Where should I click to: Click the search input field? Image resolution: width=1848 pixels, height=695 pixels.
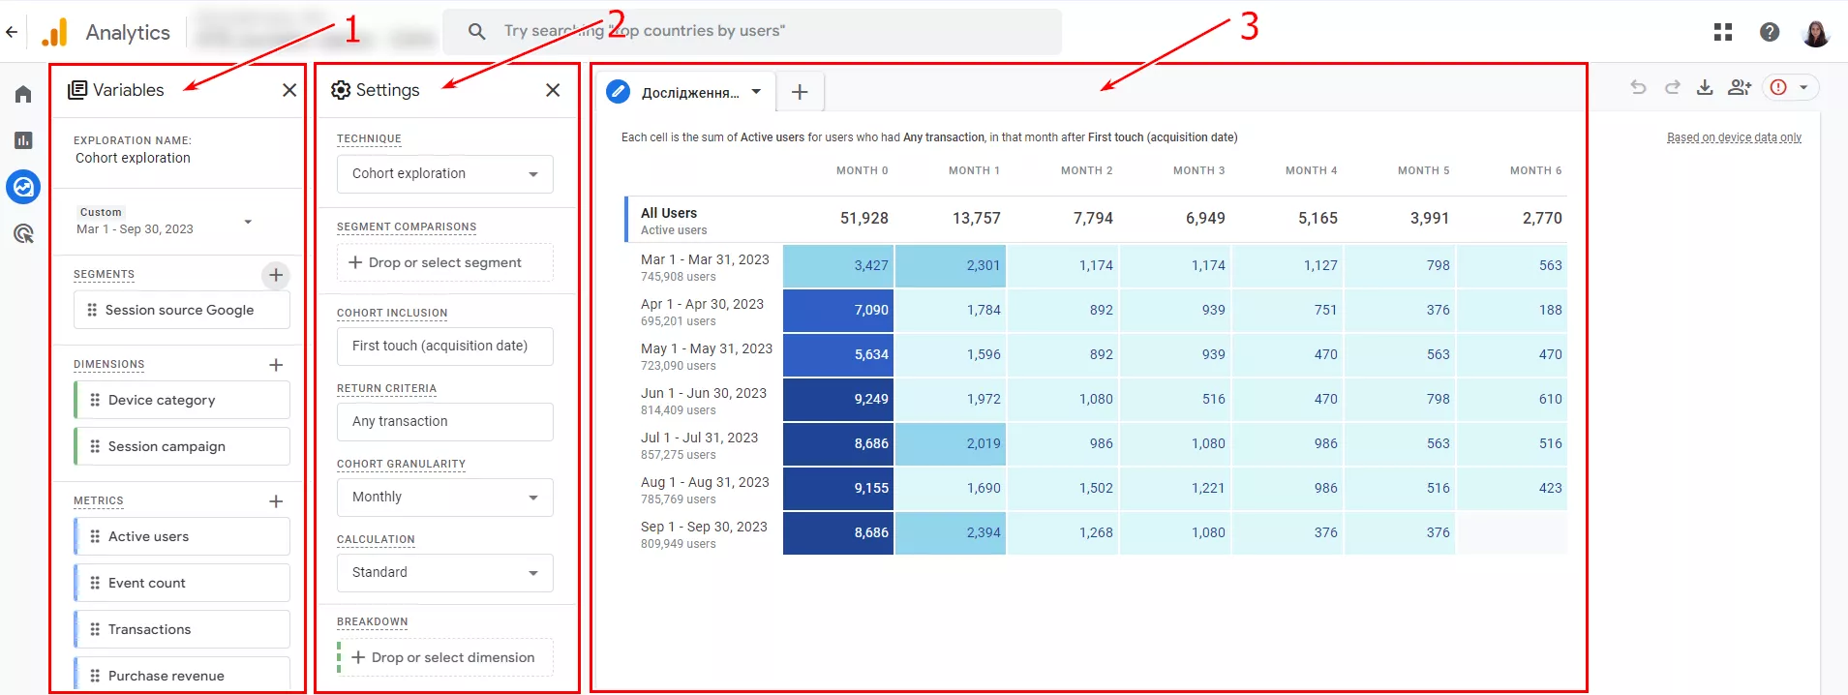point(752,32)
